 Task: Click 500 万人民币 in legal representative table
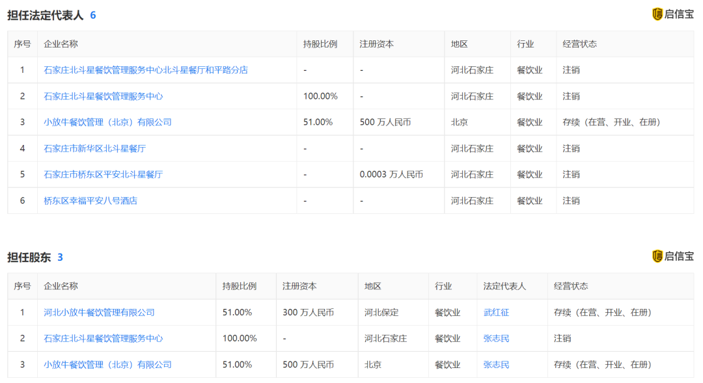click(385, 122)
